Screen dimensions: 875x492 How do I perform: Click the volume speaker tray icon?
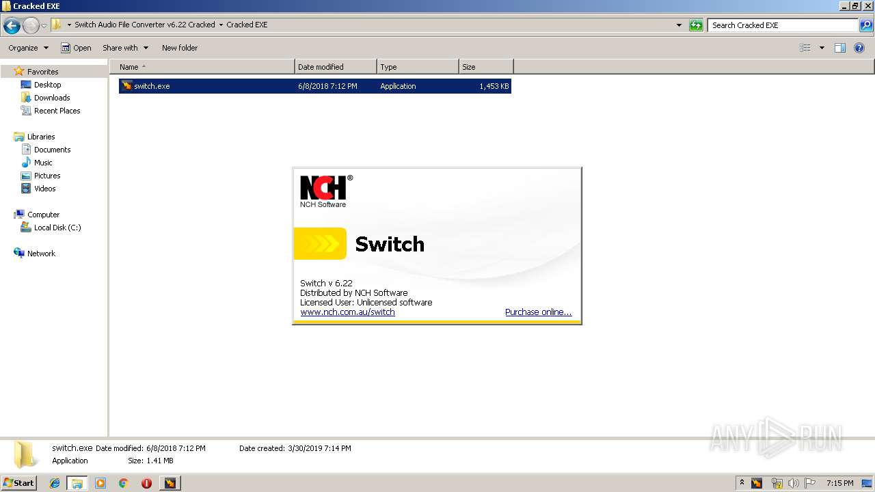tap(793, 483)
